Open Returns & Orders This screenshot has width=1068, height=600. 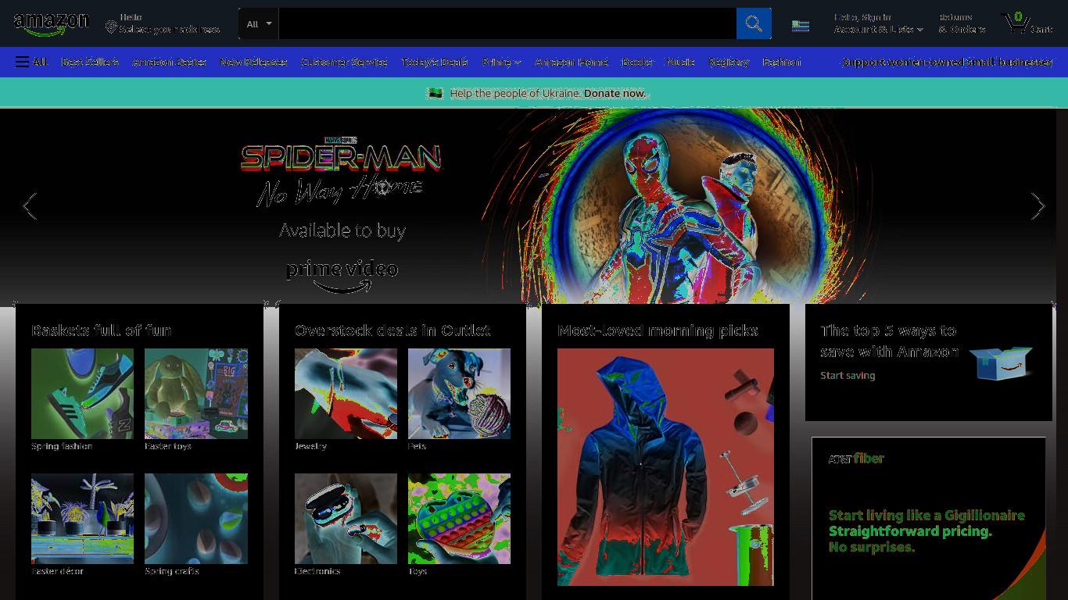coord(962,23)
